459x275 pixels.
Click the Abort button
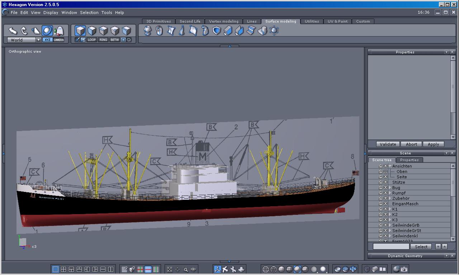tap(411, 144)
